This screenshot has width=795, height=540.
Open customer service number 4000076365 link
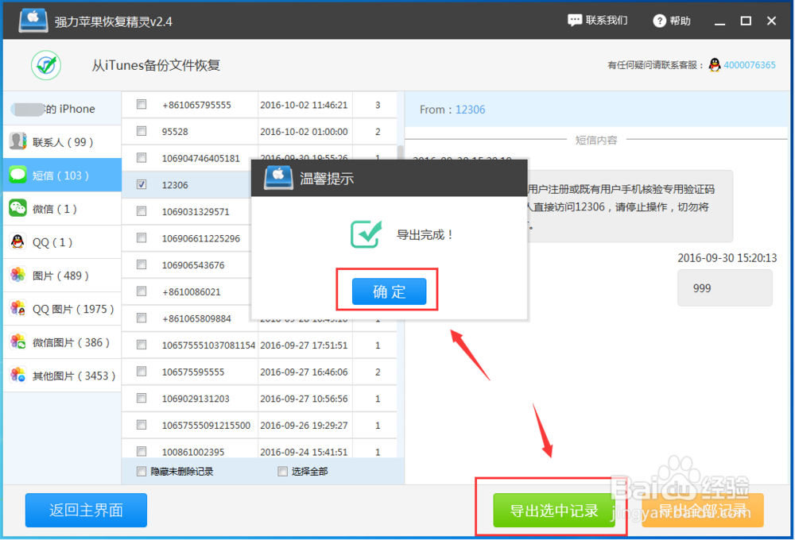(750, 65)
